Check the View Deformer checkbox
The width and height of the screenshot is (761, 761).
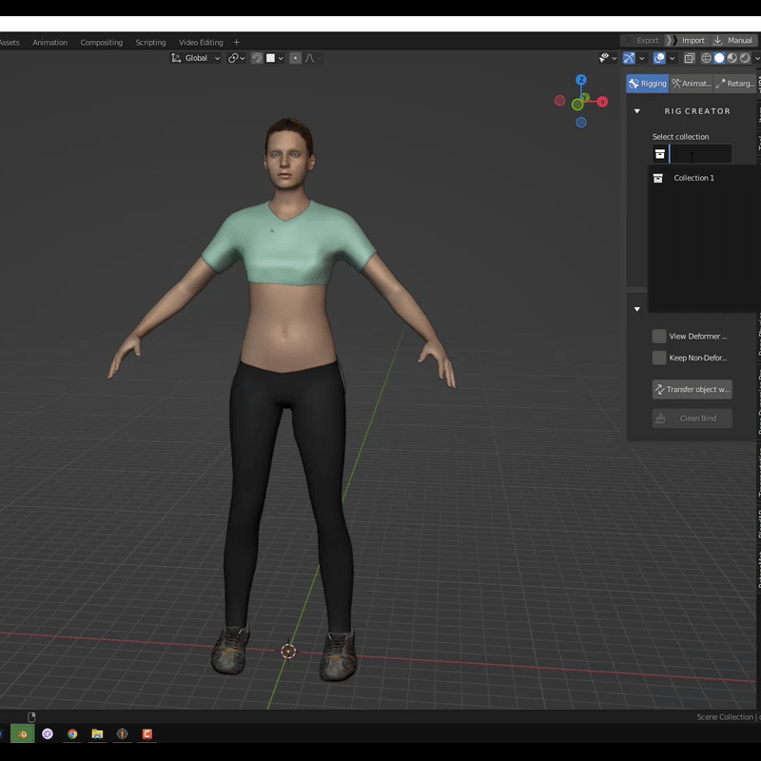coord(659,336)
